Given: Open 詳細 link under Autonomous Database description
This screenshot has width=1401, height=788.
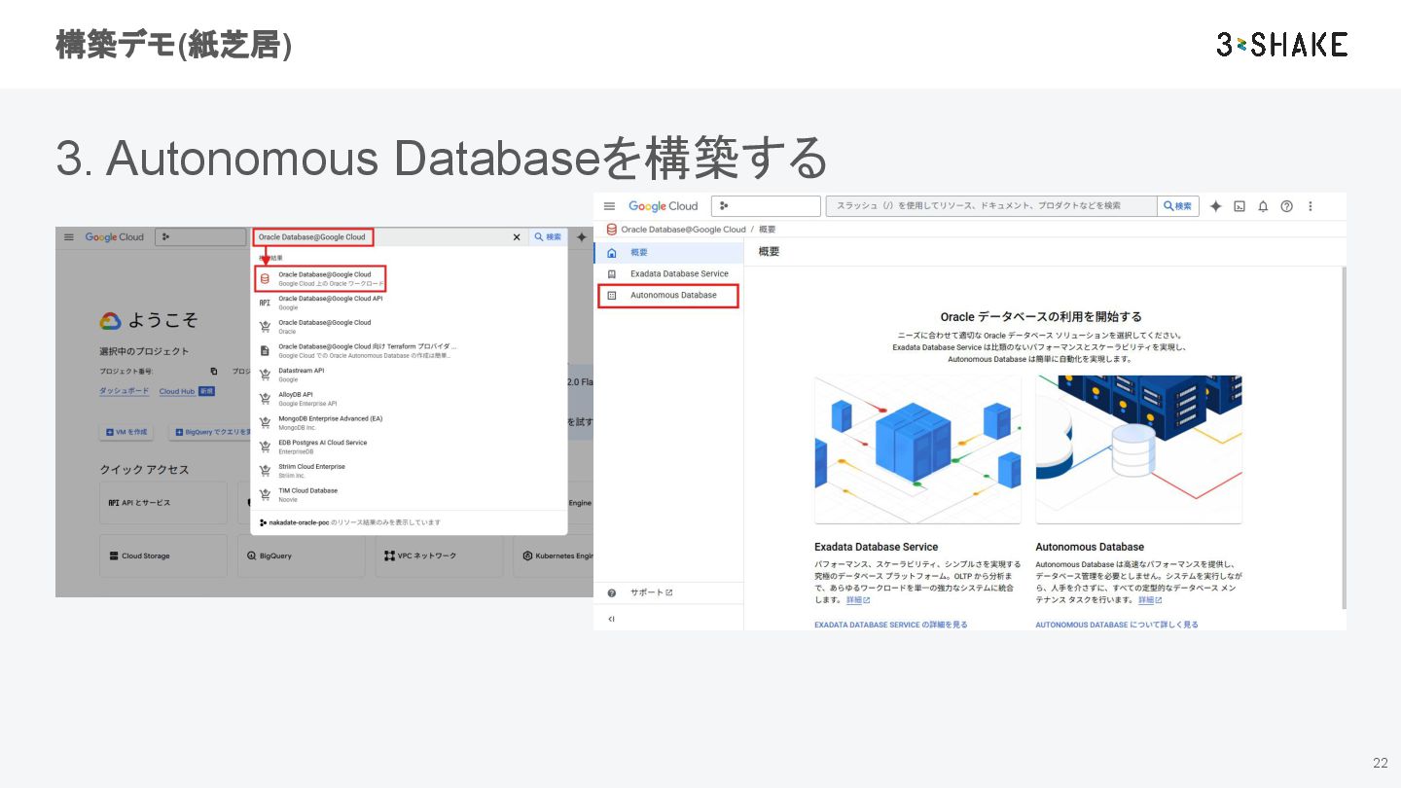Looking at the screenshot, I should pos(1150,600).
